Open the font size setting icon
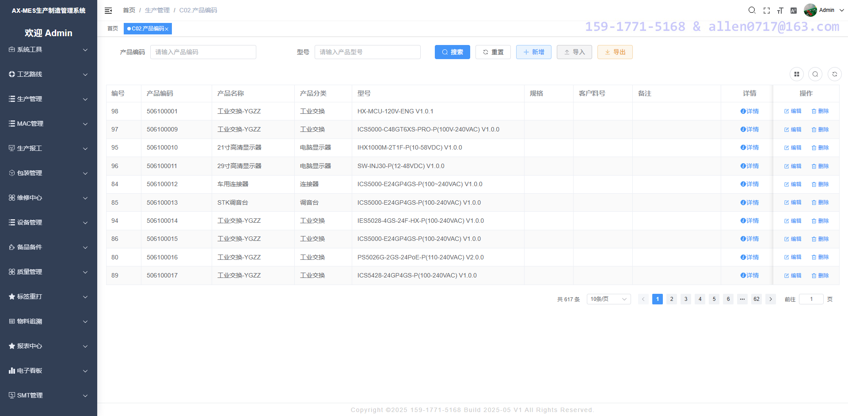The width and height of the screenshot is (848, 416). (x=780, y=11)
